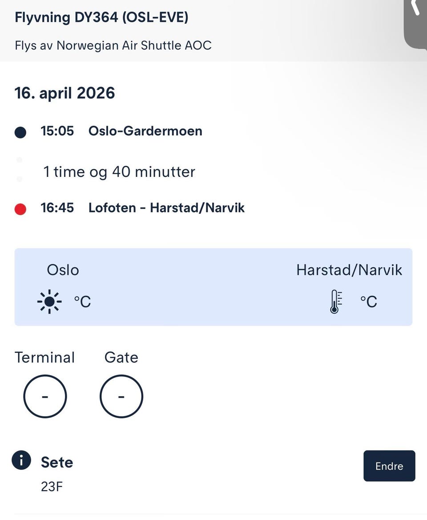Image resolution: width=427 pixels, height=520 pixels.
Task: Tap the seat number 23F
Action: pyautogui.click(x=52, y=487)
